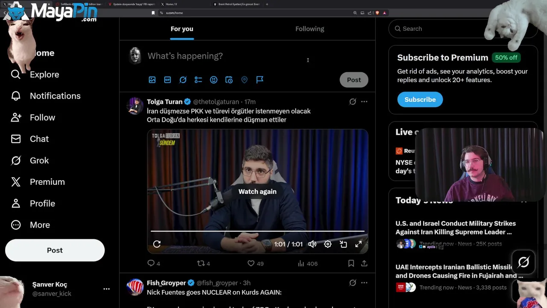The height and width of the screenshot is (308, 547).
Task: Open account menu dots beside Şanver Koç
Action: 106,289
